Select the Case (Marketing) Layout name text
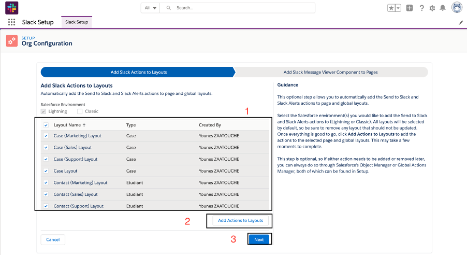The width and height of the screenshot is (467, 255). pyautogui.click(x=78, y=136)
